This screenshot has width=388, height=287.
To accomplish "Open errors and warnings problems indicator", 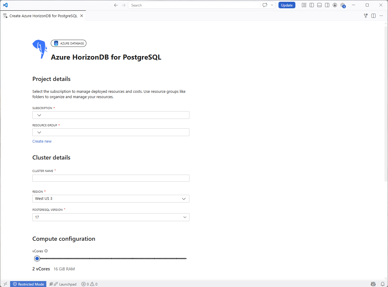I will tap(89, 284).
